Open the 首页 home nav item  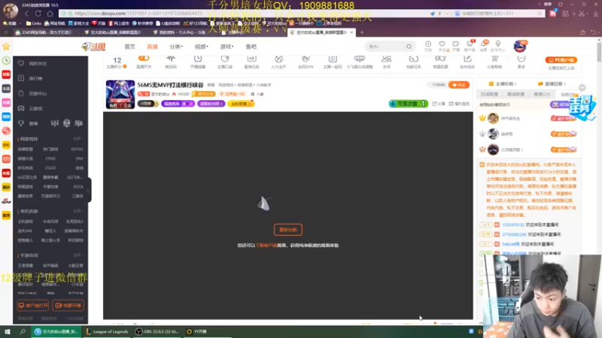(129, 47)
